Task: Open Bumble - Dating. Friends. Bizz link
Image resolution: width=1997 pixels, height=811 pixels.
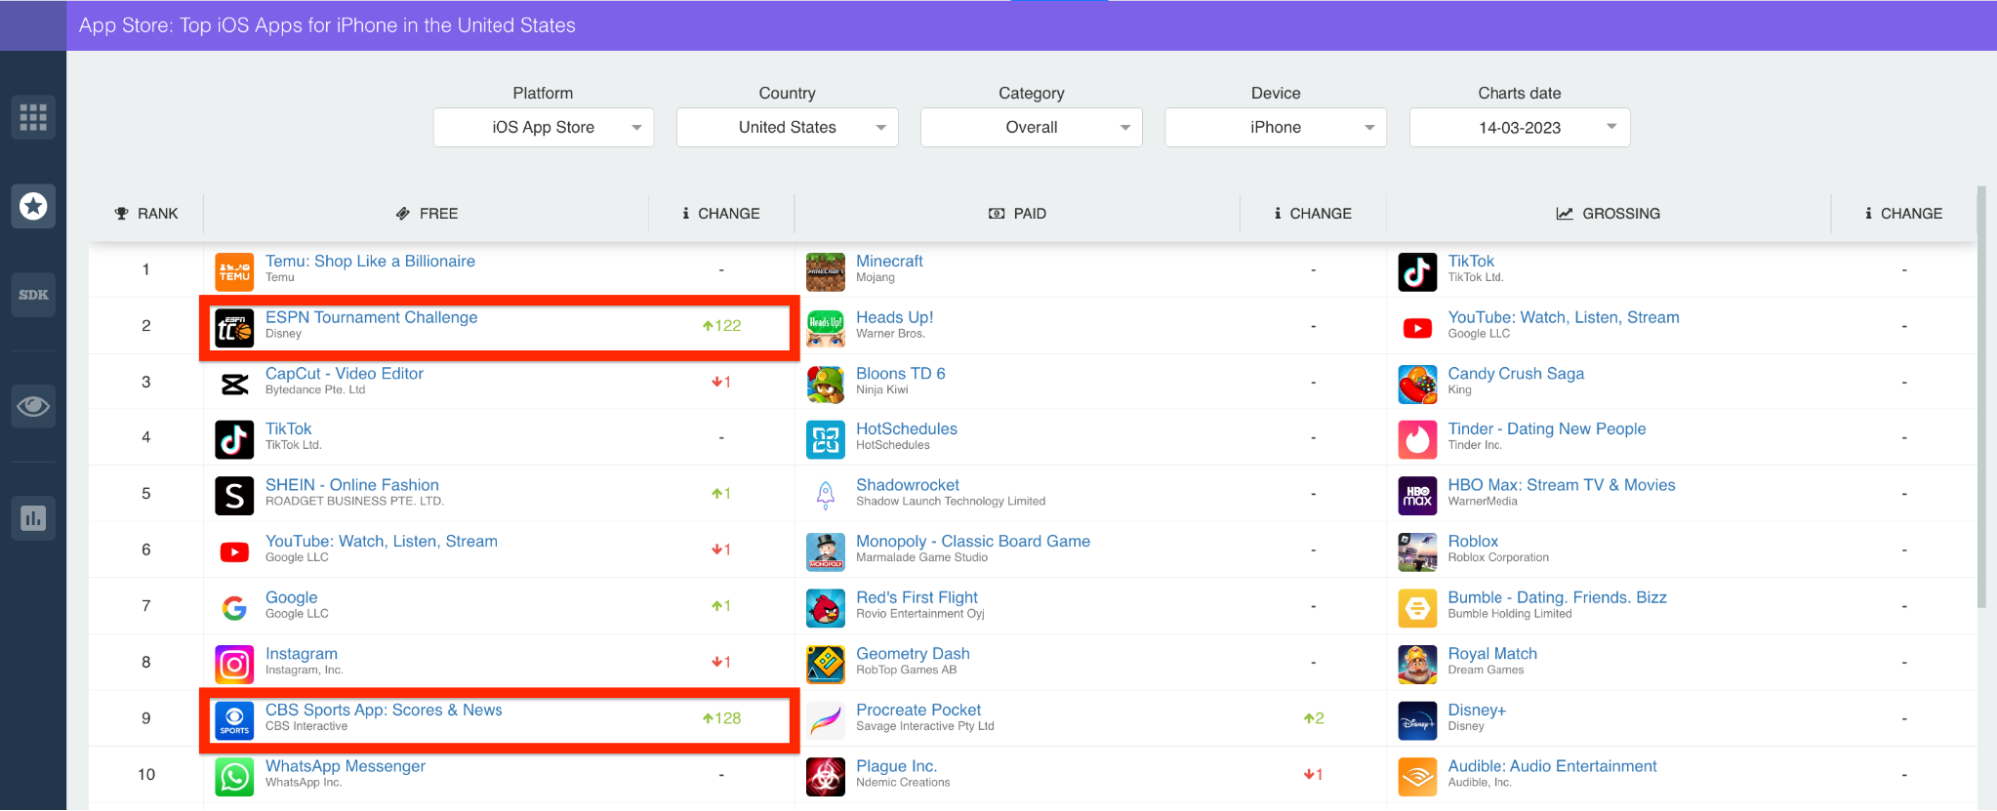Action: point(1557,597)
